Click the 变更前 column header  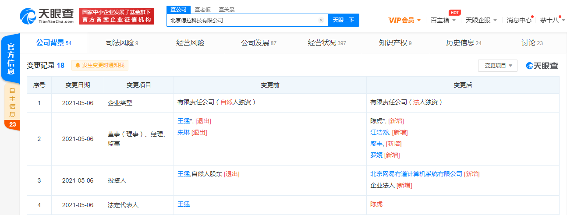(x=270, y=85)
